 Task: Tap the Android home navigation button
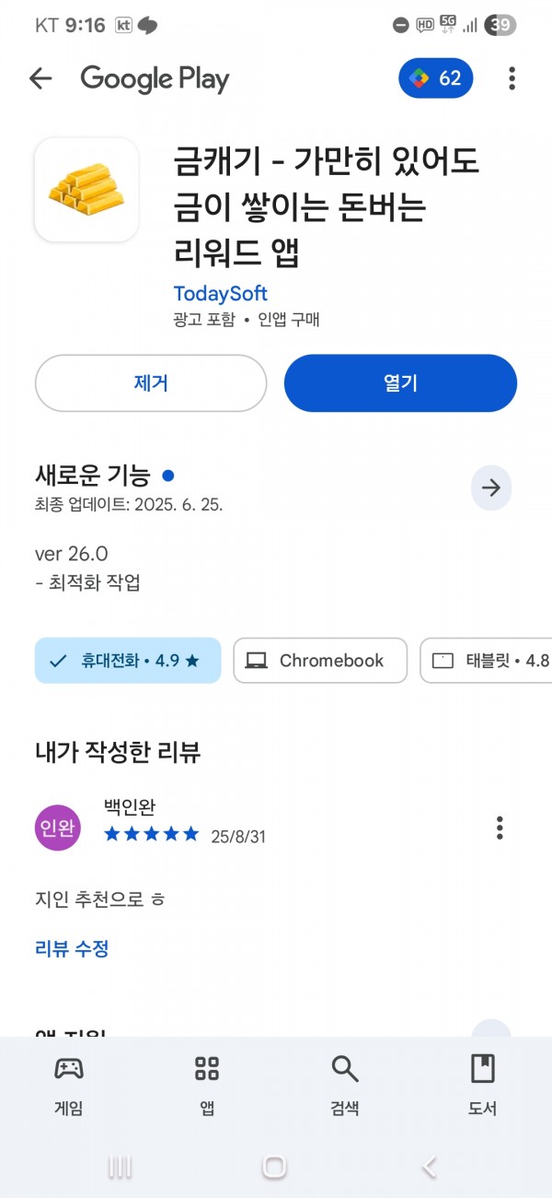[274, 1167]
